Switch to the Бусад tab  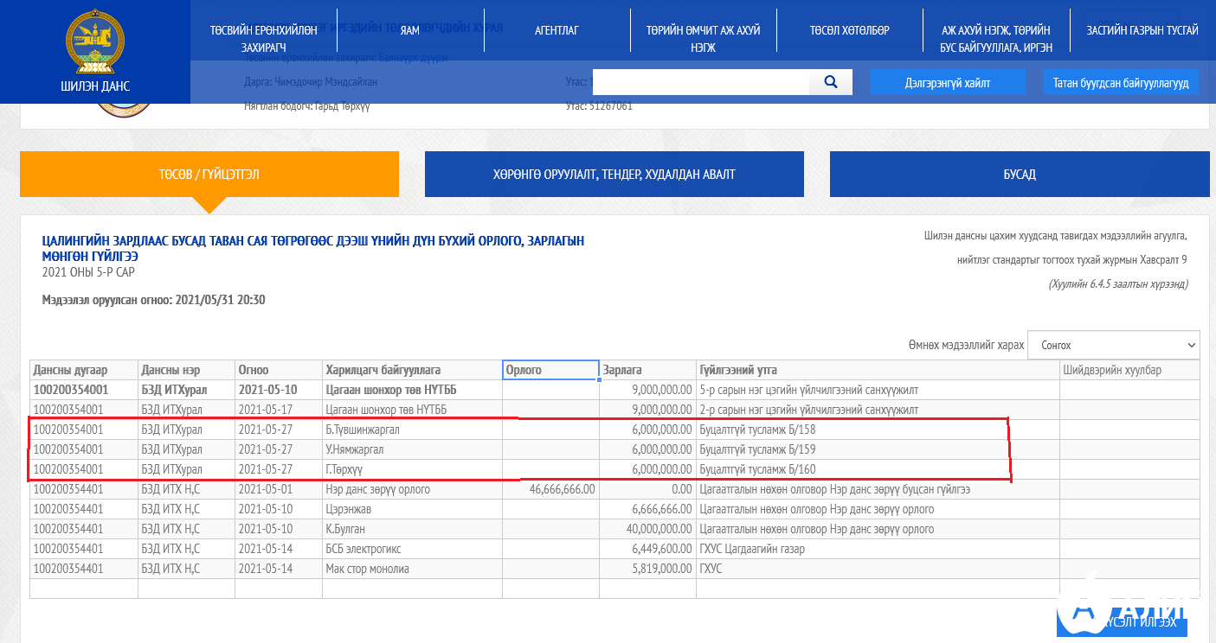[x=1020, y=175]
